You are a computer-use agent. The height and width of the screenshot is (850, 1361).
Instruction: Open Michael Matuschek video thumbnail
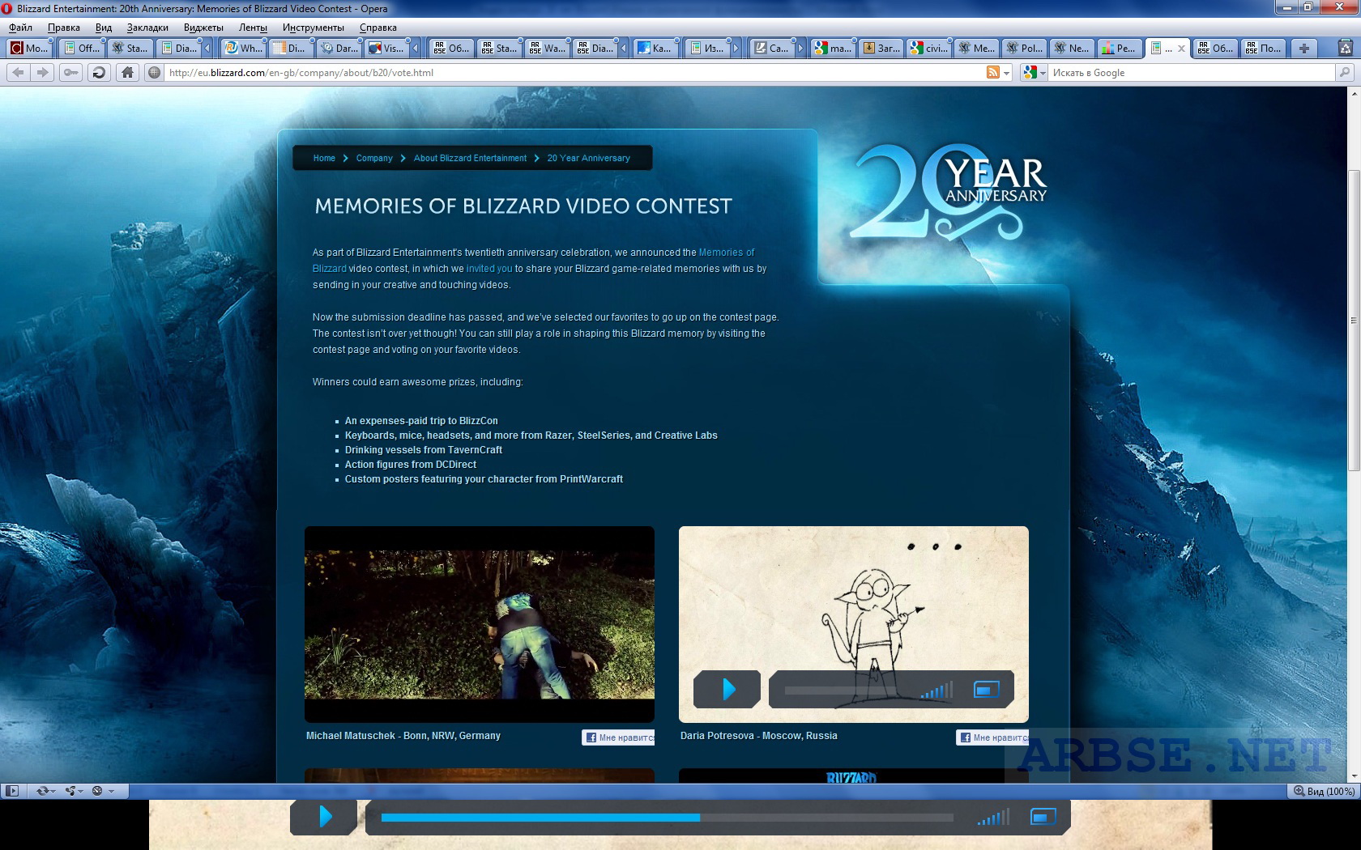pos(480,624)
